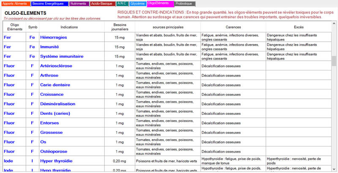Image resolution: width=338 pixels, height=173 pixels.
Task: Click Dangereux chez les insuffisants in Hémorragies row
Action: [299, 37]
